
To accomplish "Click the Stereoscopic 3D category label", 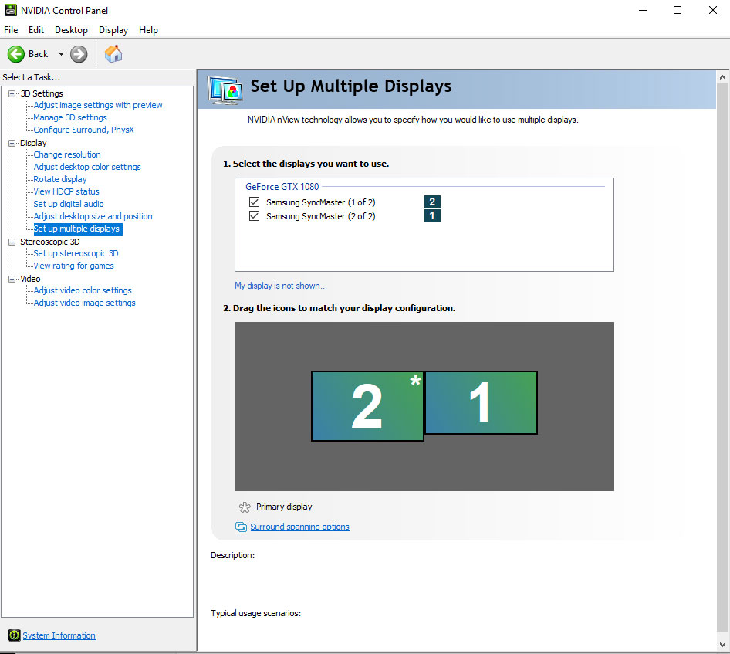I will click(50, 242).
